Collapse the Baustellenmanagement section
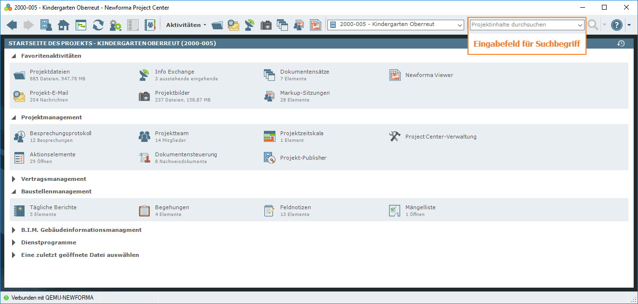638x304 pixels. coord(13,191)
